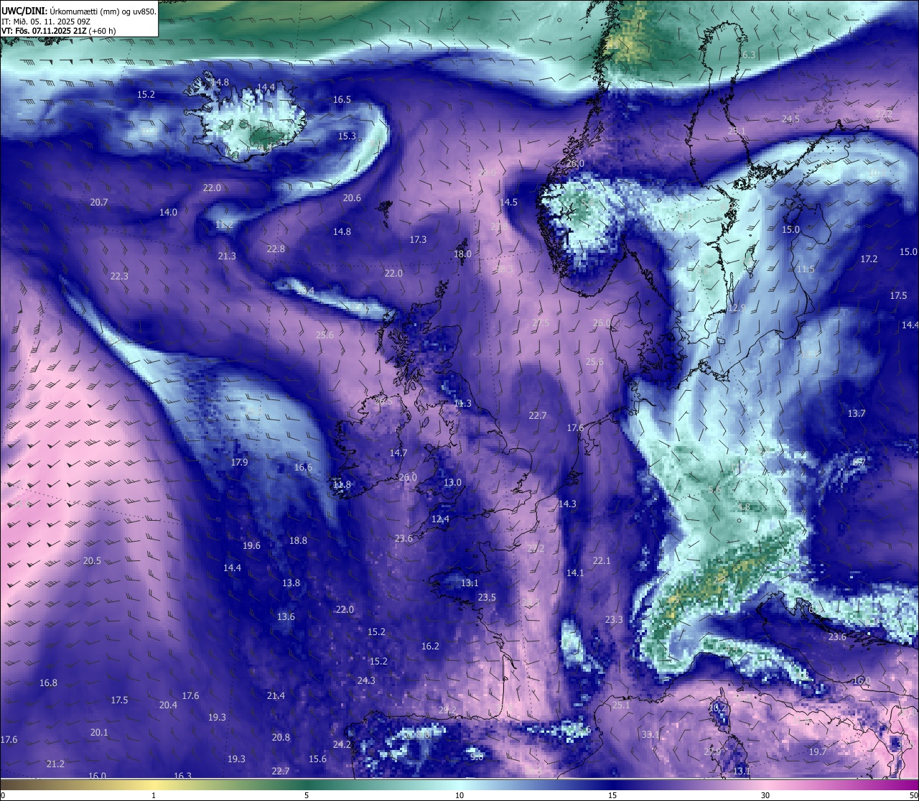Click the 18.8 value label

tap(298, 541)
